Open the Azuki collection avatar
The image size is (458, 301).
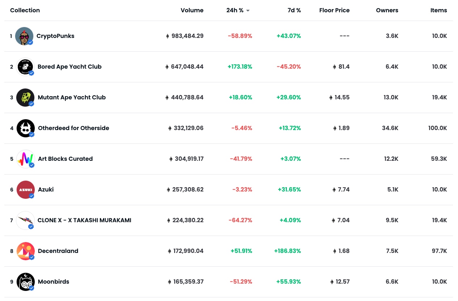(25, 190)
